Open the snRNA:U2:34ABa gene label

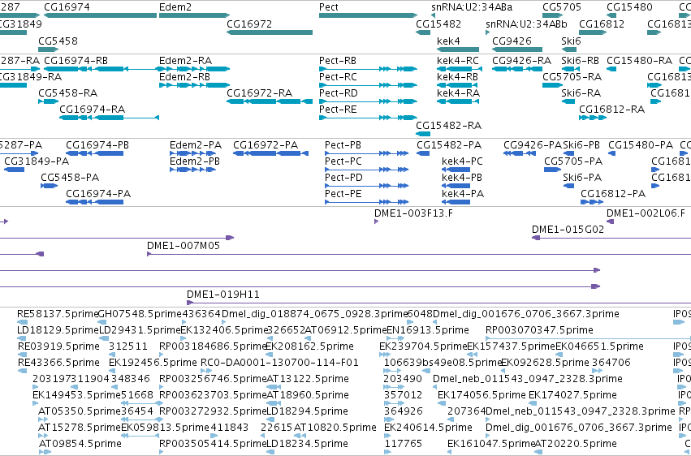point(472,7)
